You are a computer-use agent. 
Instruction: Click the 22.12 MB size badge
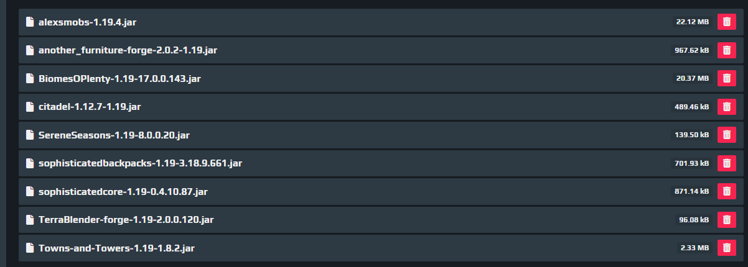[693, 22]
